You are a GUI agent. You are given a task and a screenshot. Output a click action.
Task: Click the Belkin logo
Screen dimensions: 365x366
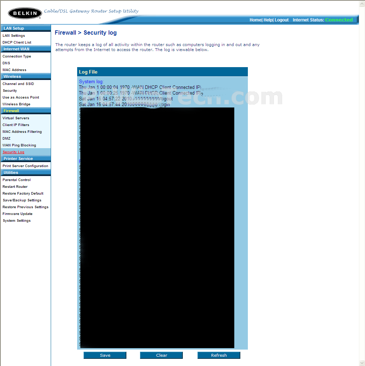pos(25,13)
